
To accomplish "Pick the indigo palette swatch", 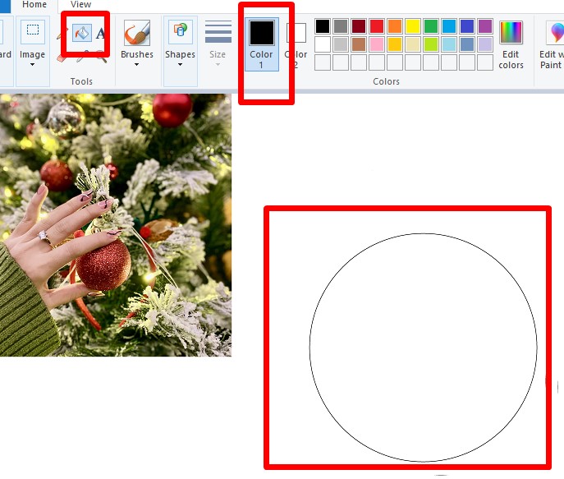I will 467,26.
